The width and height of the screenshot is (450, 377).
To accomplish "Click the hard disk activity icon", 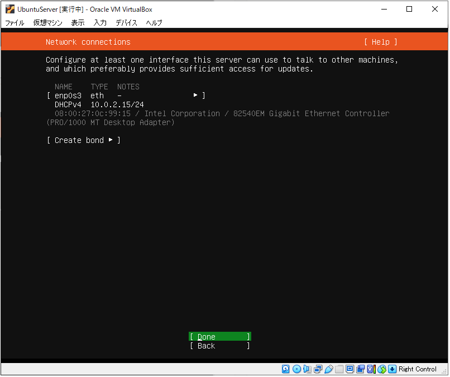I will (x=286, y=369).
